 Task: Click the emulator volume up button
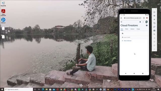point(154,16)
